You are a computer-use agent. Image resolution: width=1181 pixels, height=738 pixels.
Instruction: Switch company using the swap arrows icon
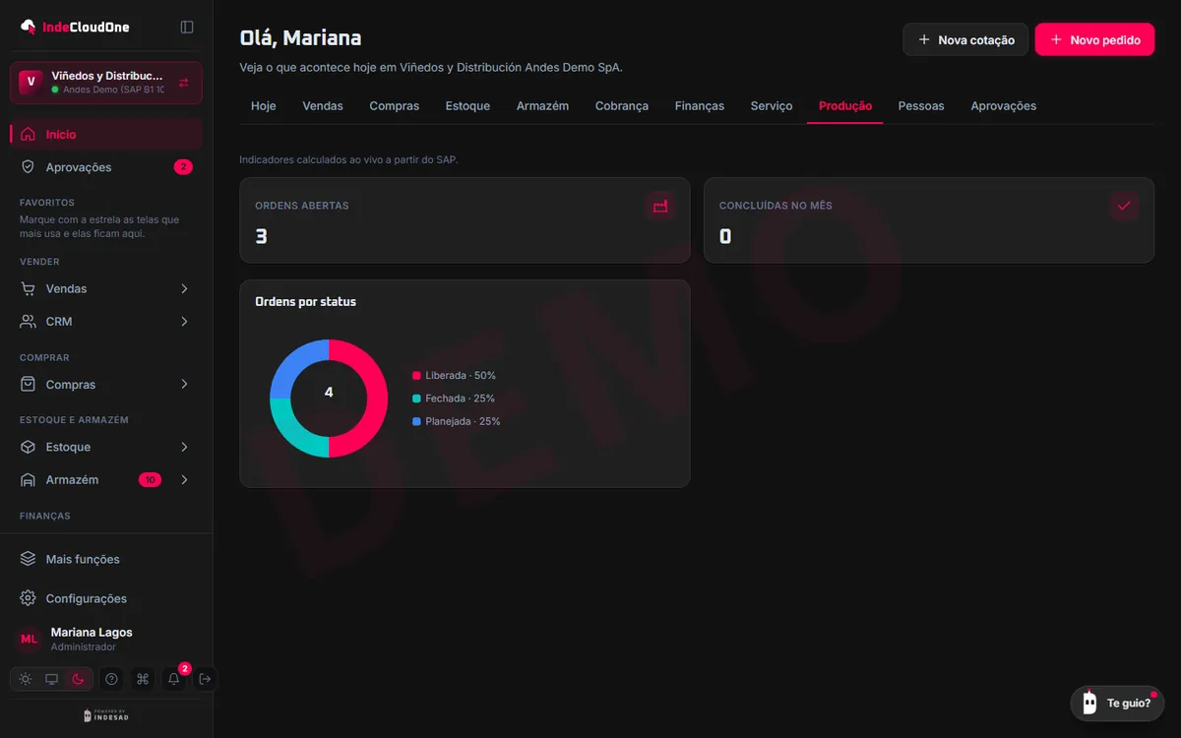click(x=184, y=83)
